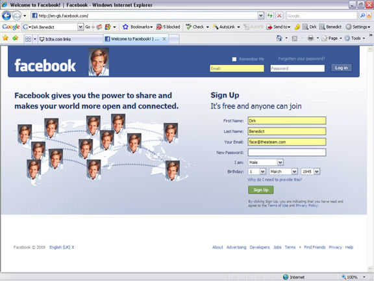Open the Privacy Policy link
Screen dimensions: 374x281
tap(306, 206)
